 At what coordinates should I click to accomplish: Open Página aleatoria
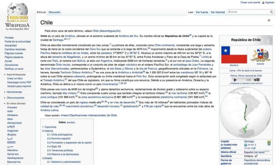pos(14,57)
